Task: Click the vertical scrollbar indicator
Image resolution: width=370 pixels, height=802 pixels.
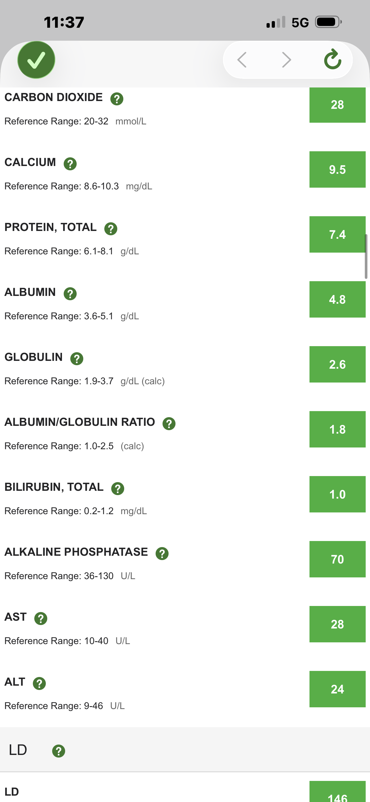Action: tap(366, 256)
